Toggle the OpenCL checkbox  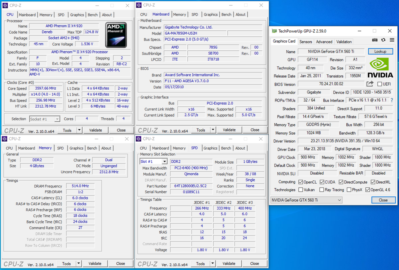[301, 182]
